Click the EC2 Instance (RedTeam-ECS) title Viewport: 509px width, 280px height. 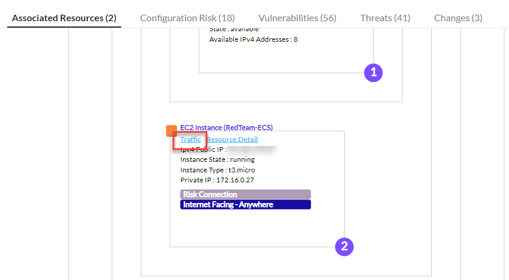pyautogui.click(x=226, y=127)
